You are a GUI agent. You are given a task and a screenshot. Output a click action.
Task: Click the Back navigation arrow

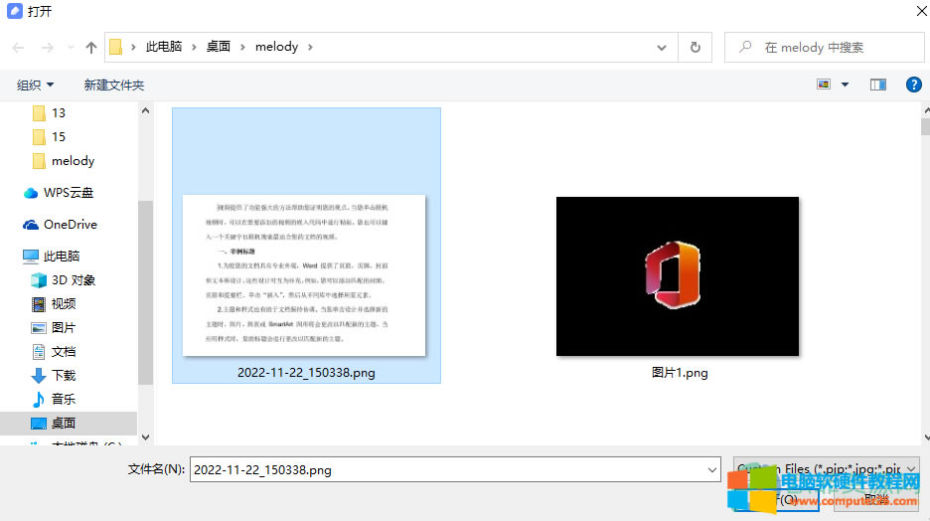(x=18, y=47)
